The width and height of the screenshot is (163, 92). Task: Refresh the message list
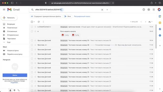[39, 22]
